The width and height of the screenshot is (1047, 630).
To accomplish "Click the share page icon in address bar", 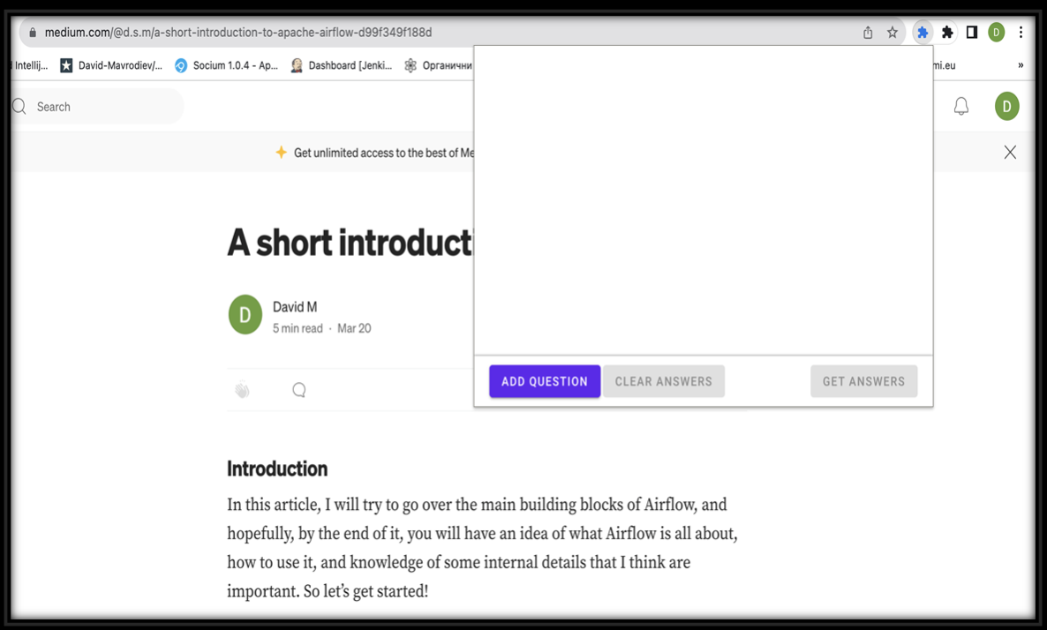I will click(868, 32).
